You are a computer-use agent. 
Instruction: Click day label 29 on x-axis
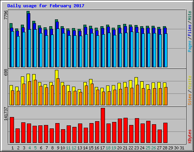click(x=171, y=148)
